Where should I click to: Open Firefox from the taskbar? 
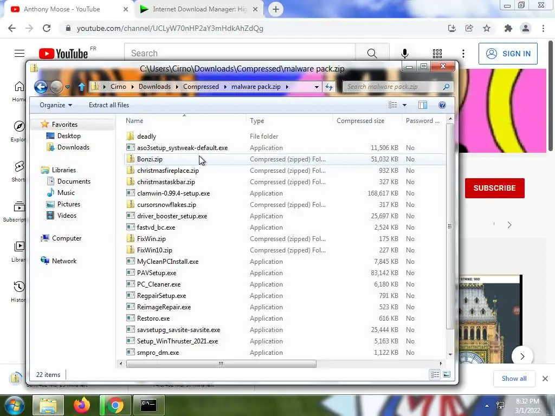(82, 405)
